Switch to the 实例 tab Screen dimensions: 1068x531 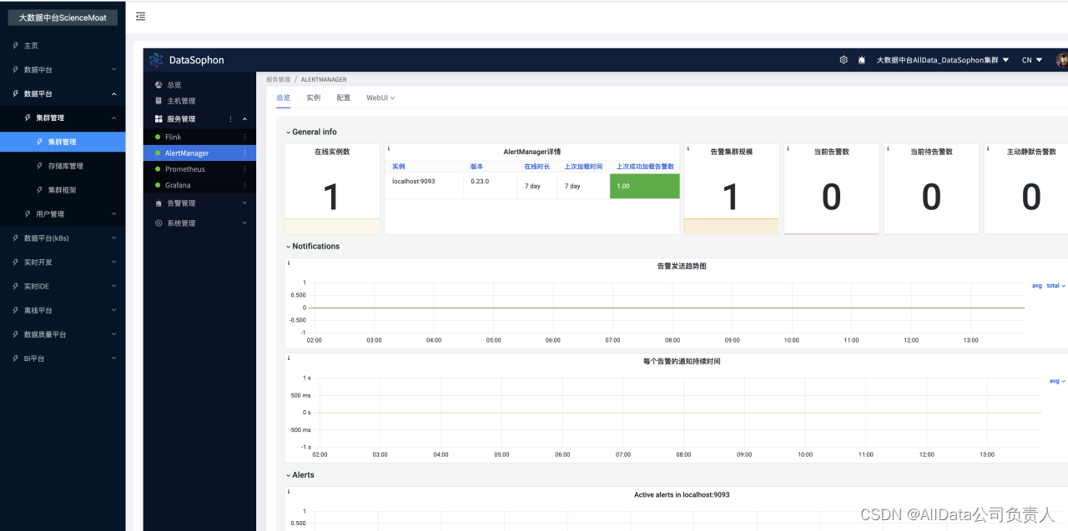[314, 98]
